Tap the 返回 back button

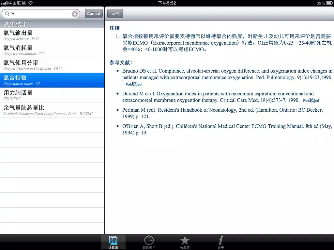click(115, 14)
